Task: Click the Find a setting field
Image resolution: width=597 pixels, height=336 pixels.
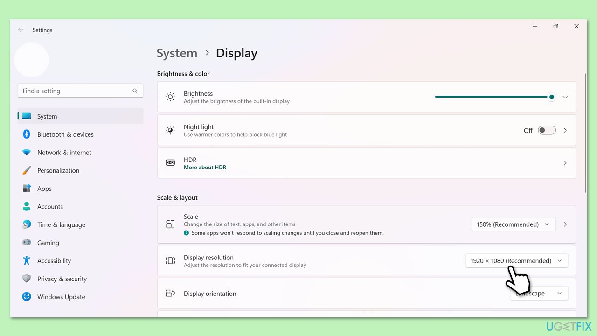Action: click(75, 91)
